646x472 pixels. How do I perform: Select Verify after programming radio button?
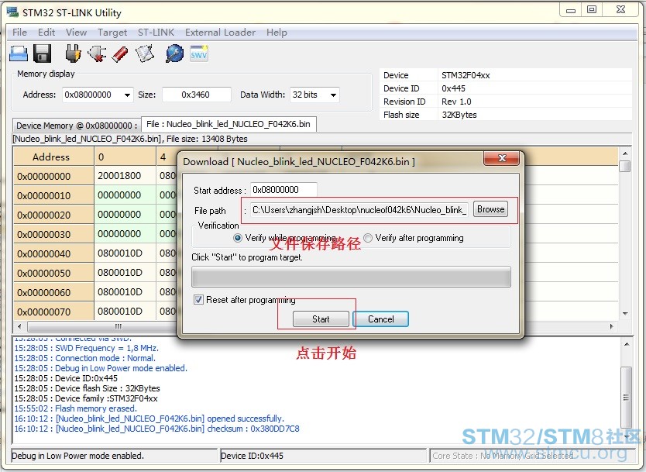tap(367, 238)
